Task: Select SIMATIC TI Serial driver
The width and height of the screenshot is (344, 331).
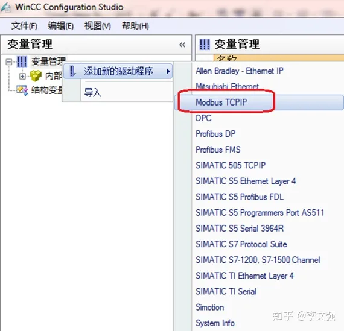Action: (226, 292)
